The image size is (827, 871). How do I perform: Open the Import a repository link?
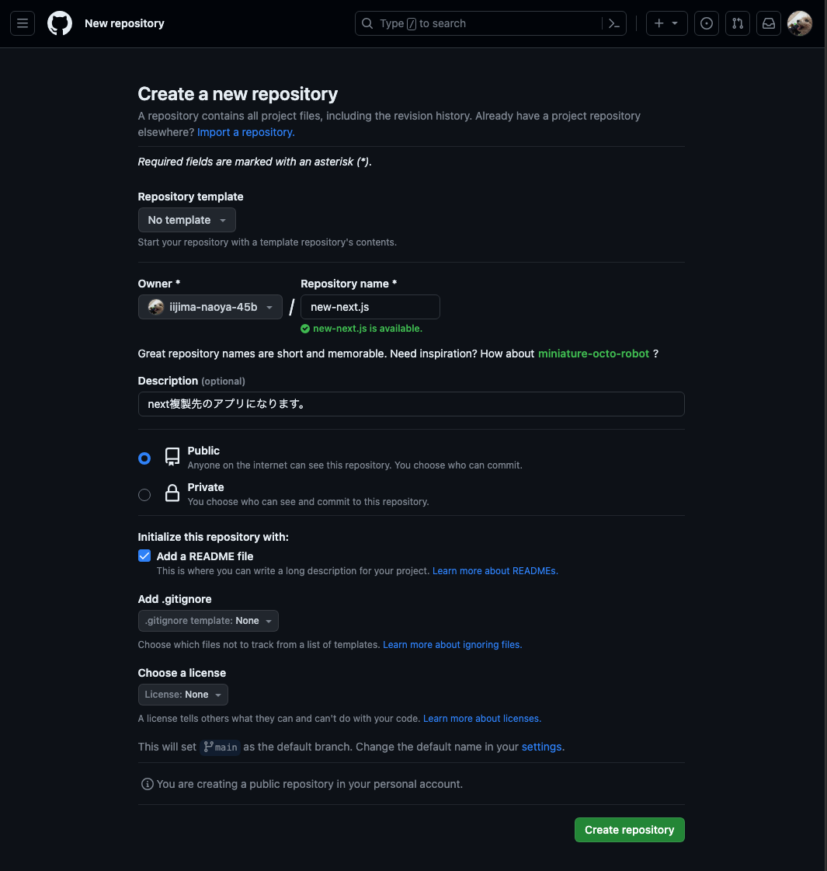point(245,132)
